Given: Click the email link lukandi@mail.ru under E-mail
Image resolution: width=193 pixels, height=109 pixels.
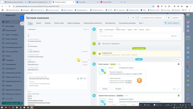Looking at the screenshot, I should point(33,64).
